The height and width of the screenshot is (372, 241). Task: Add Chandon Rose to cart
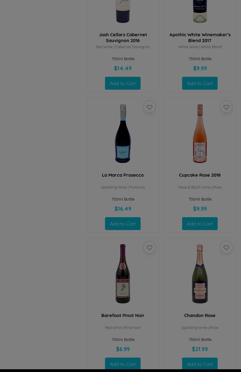tap(200, 364)
